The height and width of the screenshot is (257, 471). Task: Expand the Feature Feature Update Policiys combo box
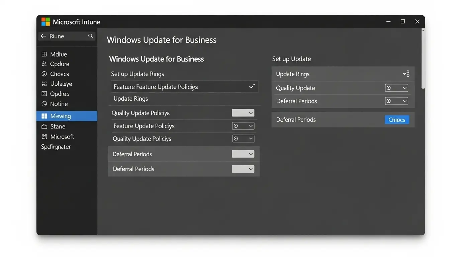(x=184, y=87)
